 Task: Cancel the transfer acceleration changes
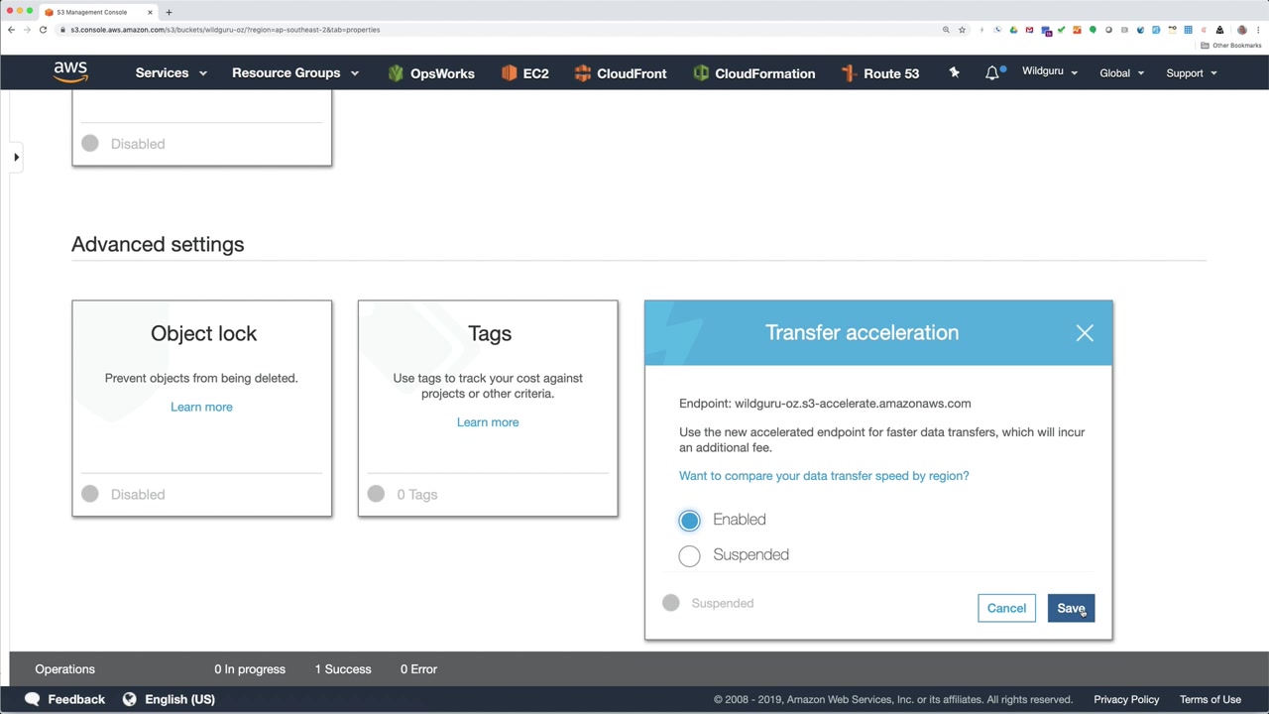click(1006, 608)
